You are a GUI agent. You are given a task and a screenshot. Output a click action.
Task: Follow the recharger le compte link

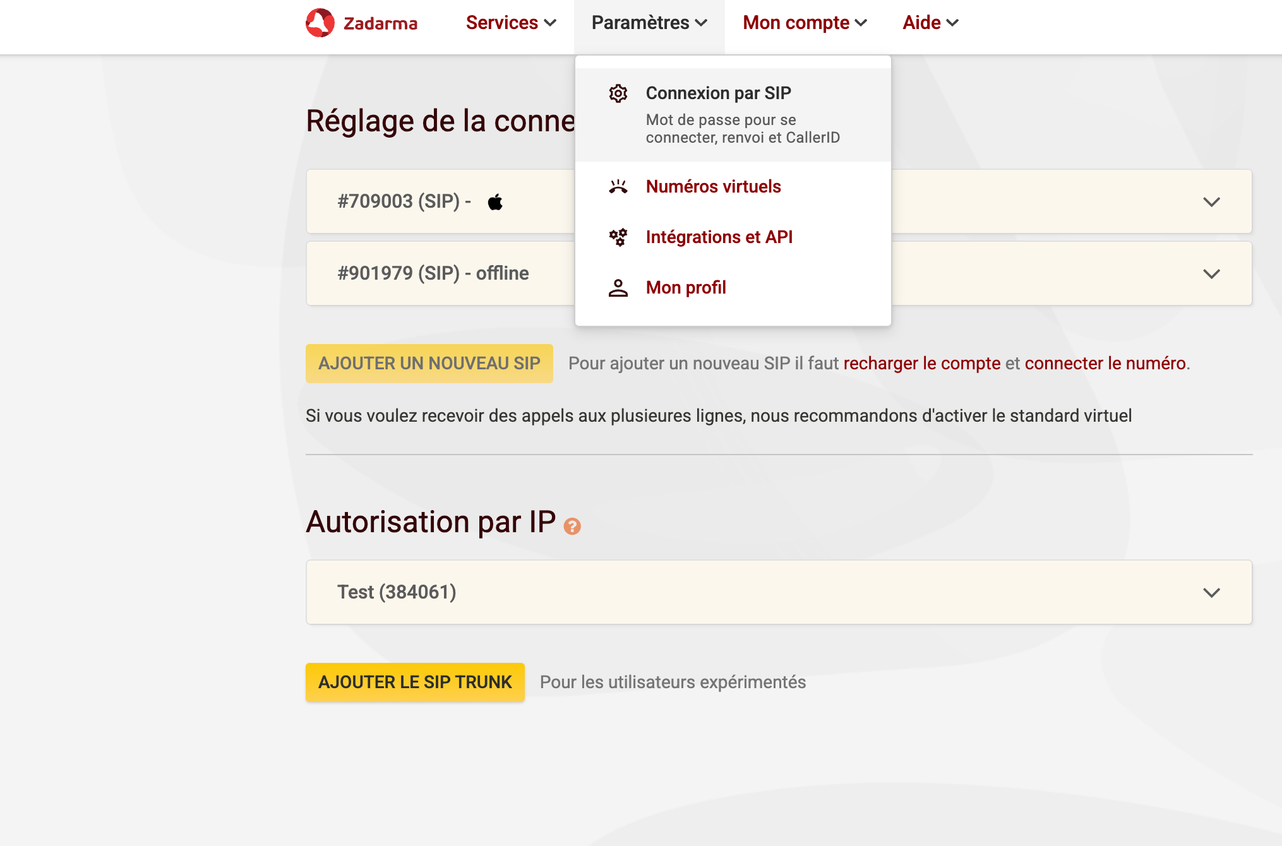click(x=921, y=364)
